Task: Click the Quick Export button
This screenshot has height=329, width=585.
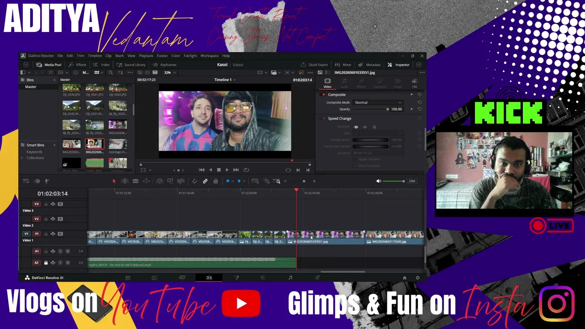Action: tap(314, 65)
